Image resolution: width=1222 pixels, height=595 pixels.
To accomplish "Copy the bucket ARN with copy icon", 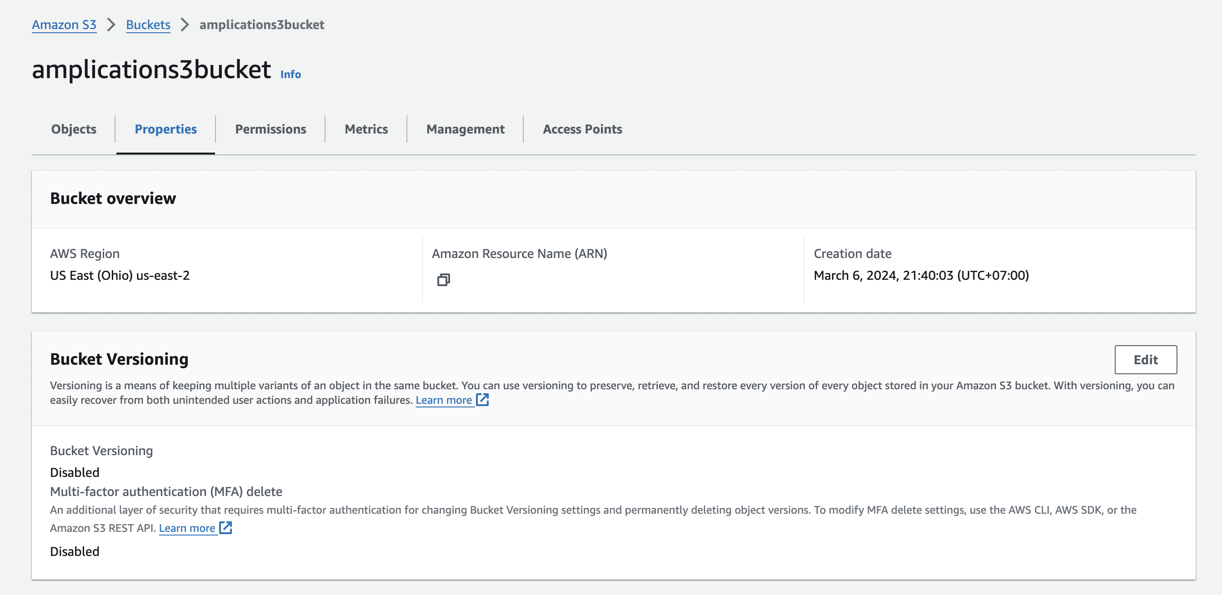I will point(444,280).
